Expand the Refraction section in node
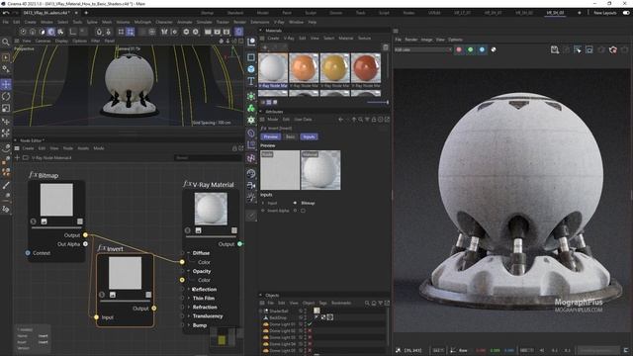This screenshot has height=356, width=633. (x=189, y=308)
